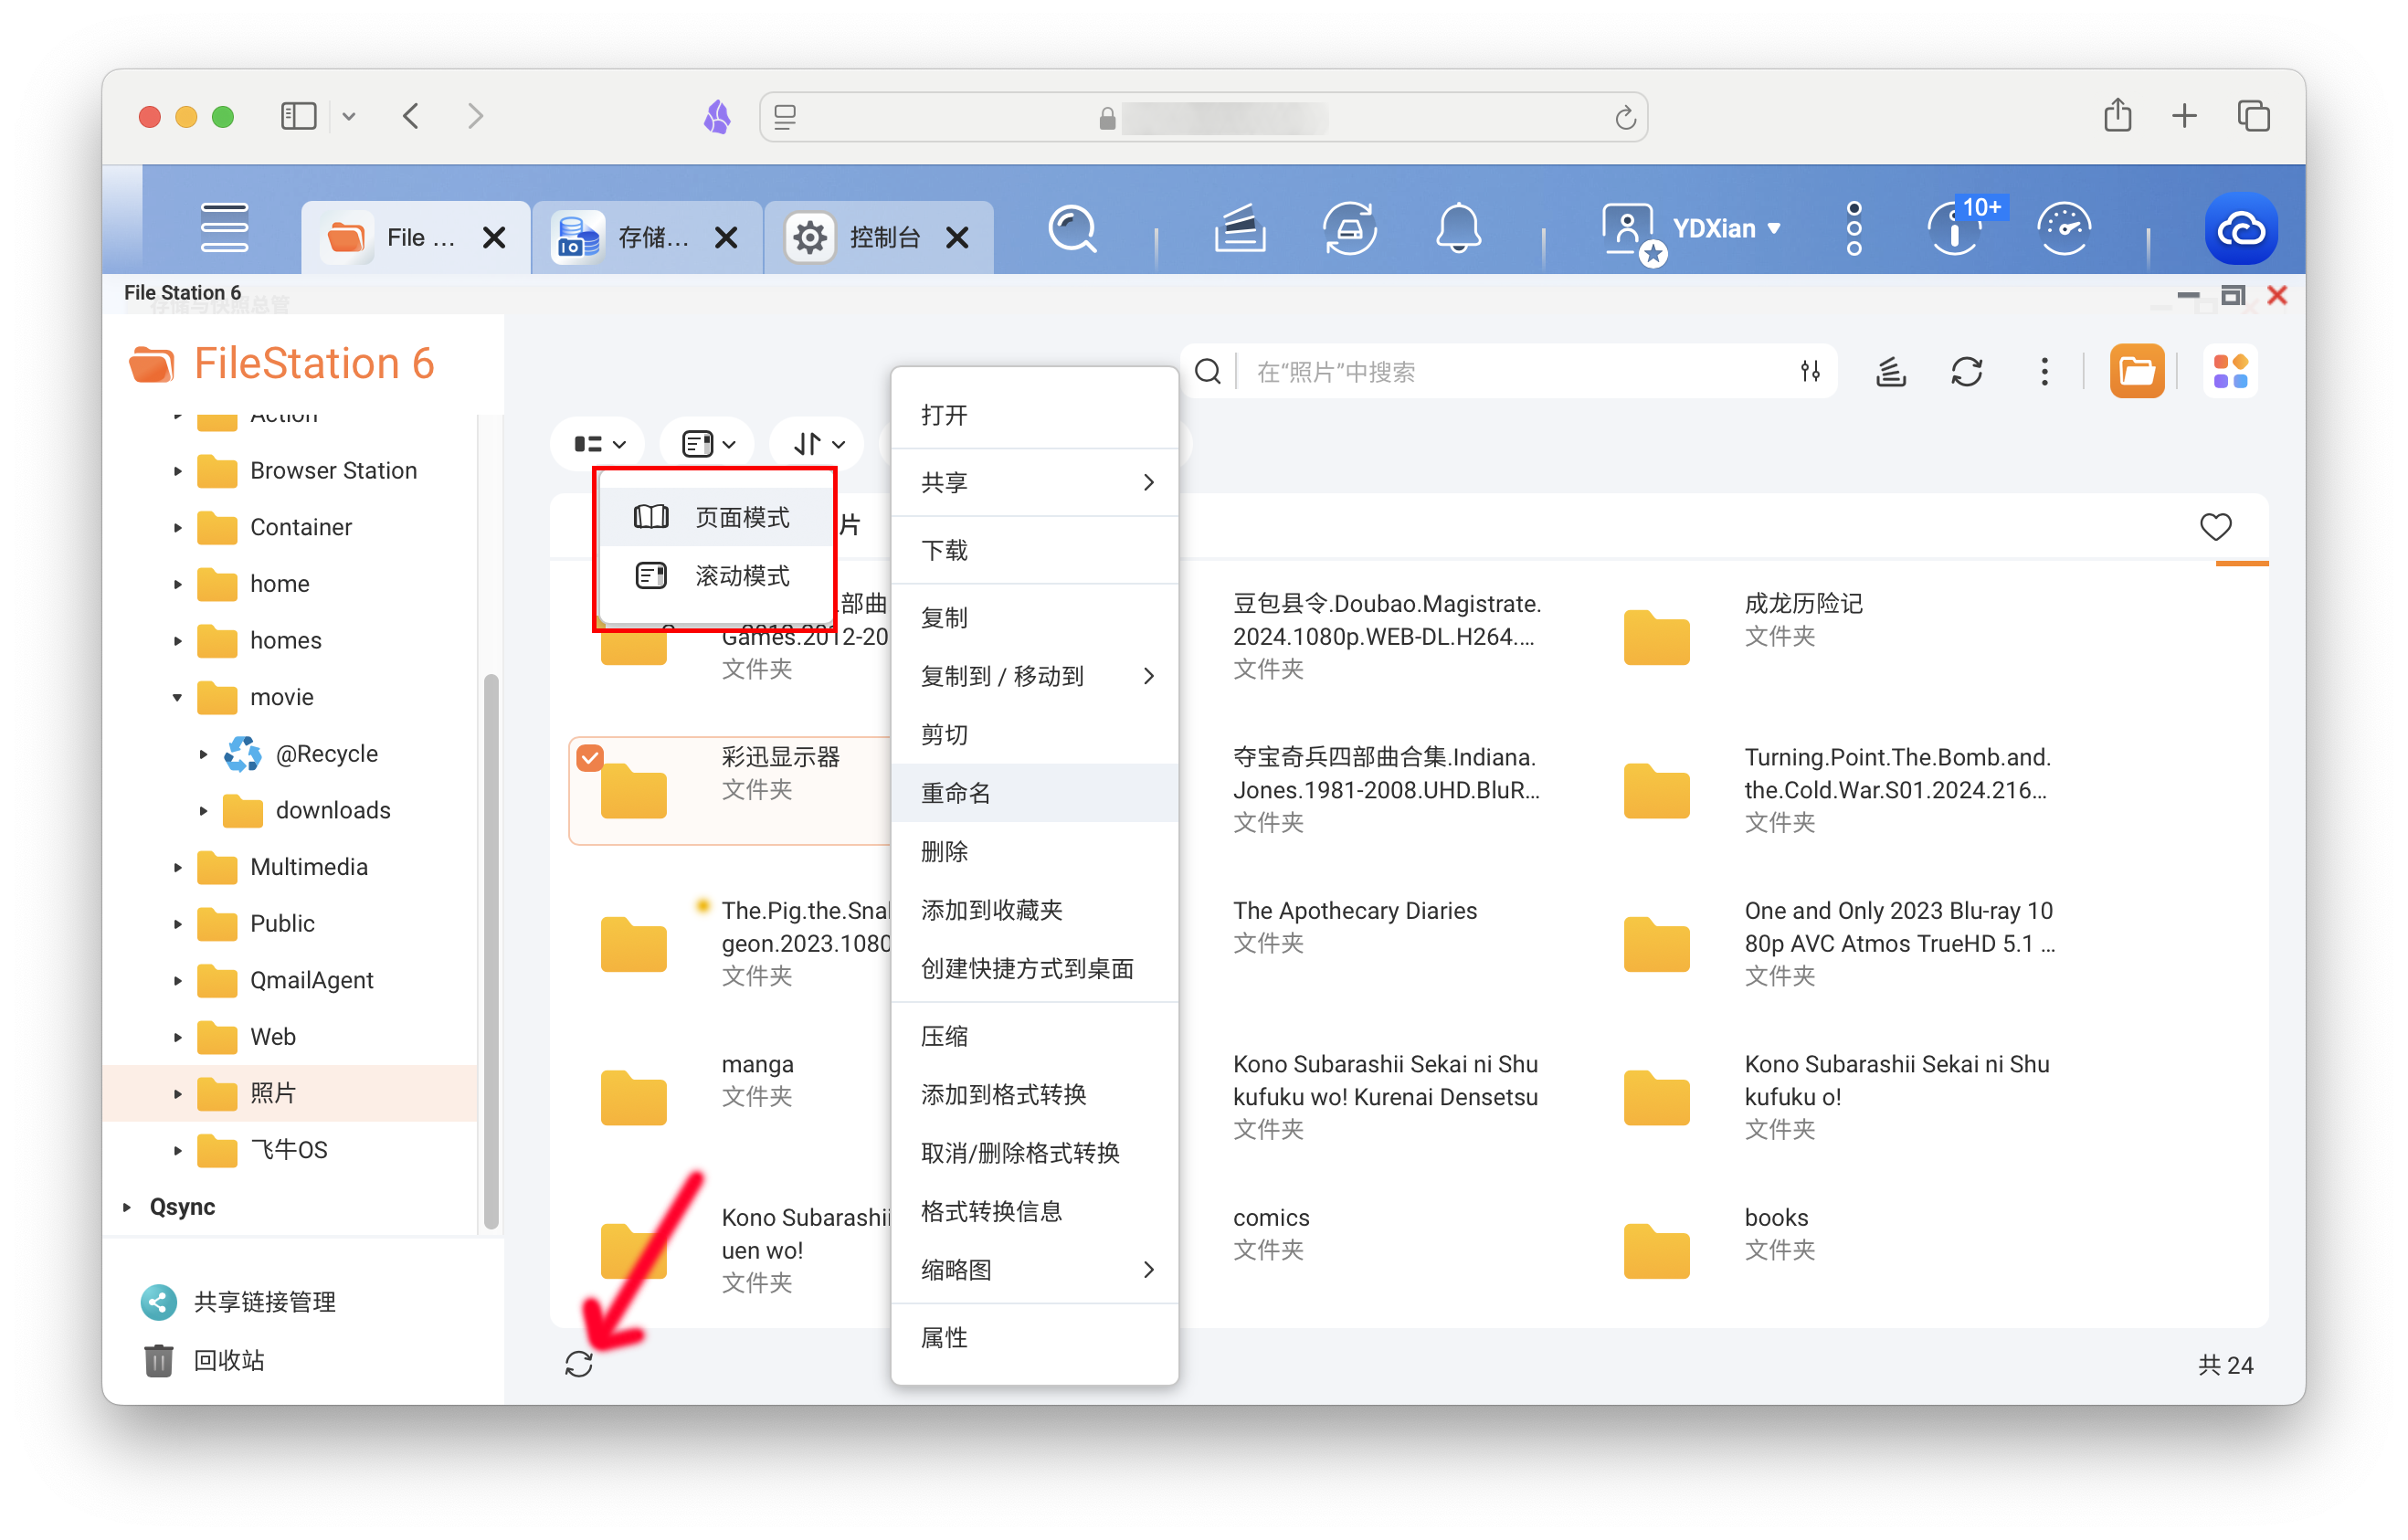Open shared link management (共享链接管理)
The height and width of the screenshot is (1540, 2408).
pos(238,1301)
